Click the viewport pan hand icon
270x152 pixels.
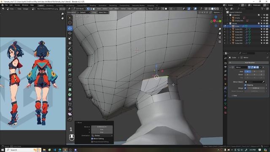[220, 33]
